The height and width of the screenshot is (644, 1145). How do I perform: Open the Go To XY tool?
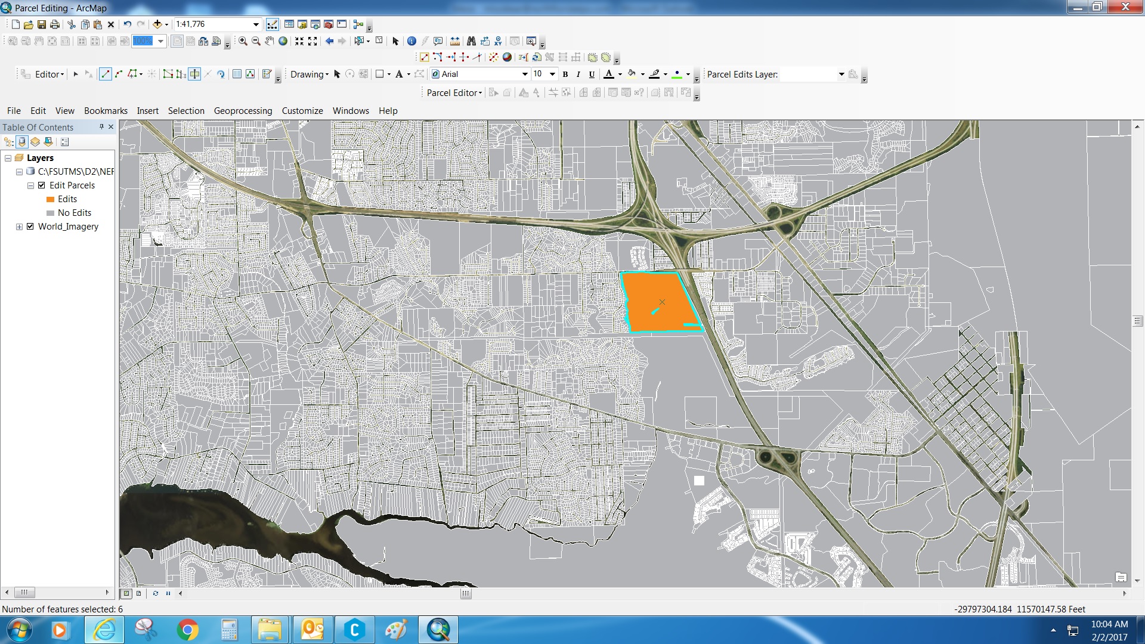498,41
